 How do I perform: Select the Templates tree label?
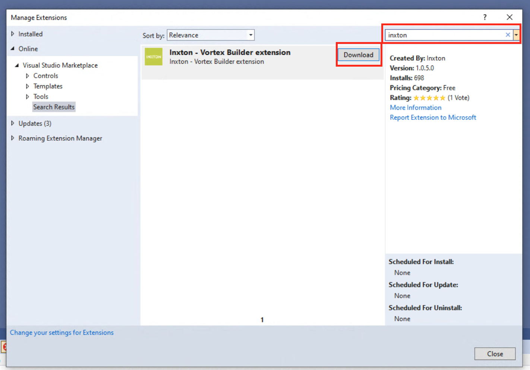(x=48, y=86)
